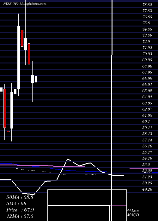Click the 75.8 price axis label
The image size is (158, 221).
click(x=146, y=23)
